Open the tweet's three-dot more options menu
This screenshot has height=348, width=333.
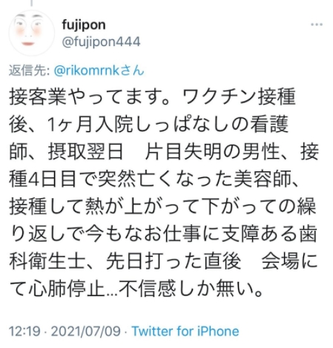click(317, 24)
